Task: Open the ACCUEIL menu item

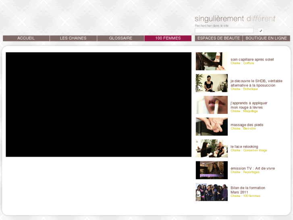Action: (x=26, y=38)
